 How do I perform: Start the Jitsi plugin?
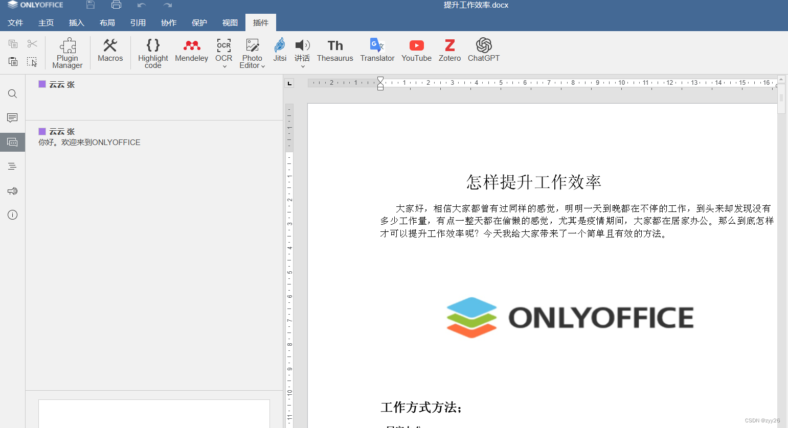tap(280, 50)
